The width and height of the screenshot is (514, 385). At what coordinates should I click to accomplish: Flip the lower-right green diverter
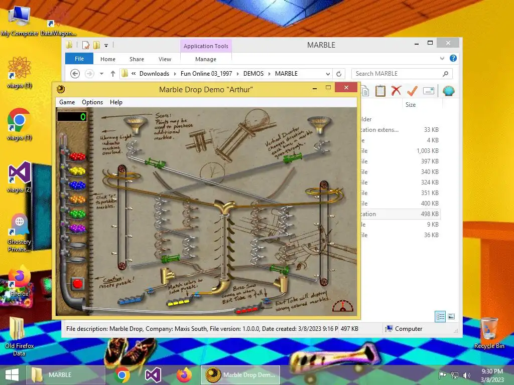tap(280, 270)
